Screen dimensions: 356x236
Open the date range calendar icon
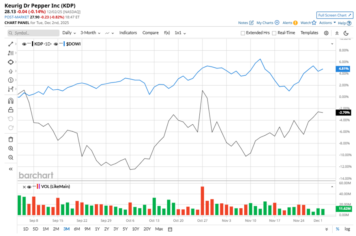coord(170,229)
